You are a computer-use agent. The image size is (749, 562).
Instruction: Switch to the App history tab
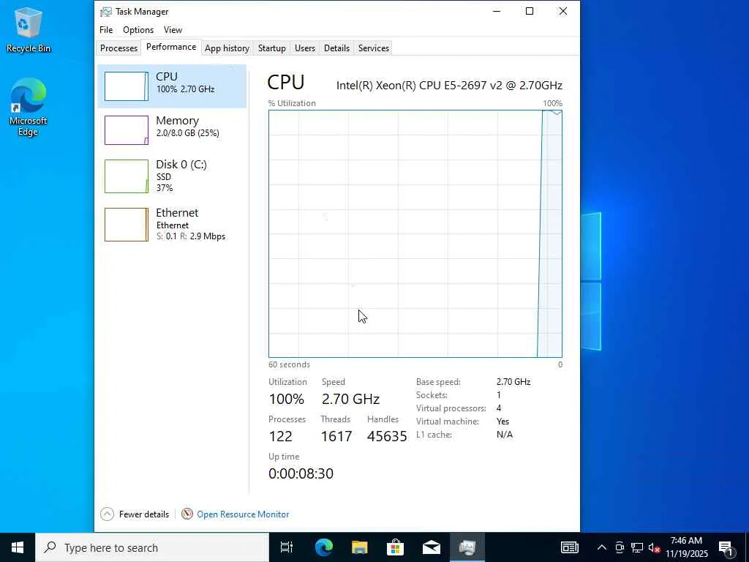pos(227,48)
